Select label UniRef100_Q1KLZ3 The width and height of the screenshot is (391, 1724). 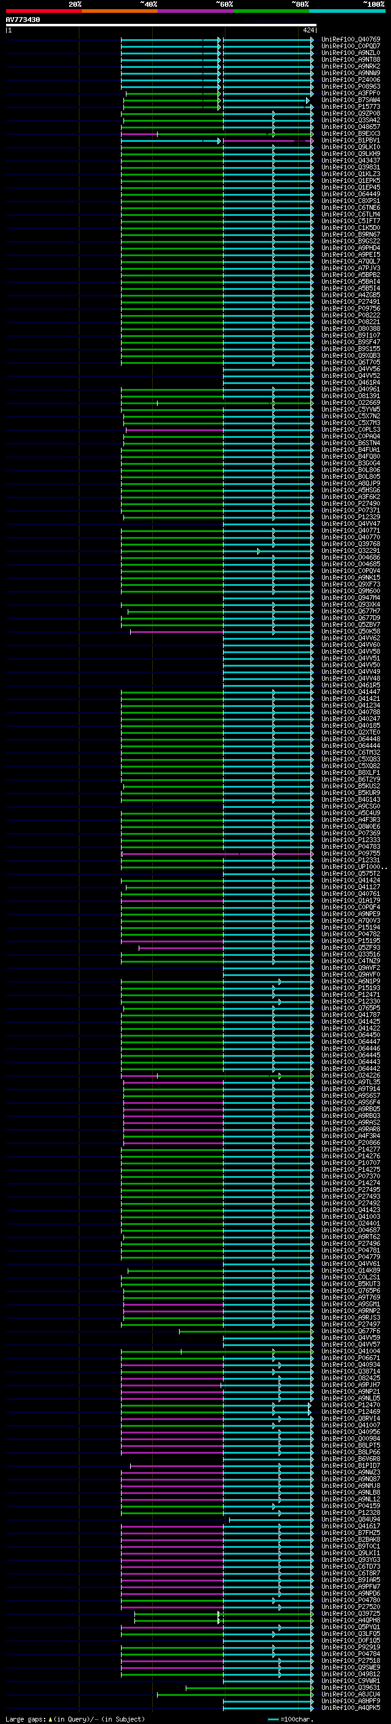351,174
